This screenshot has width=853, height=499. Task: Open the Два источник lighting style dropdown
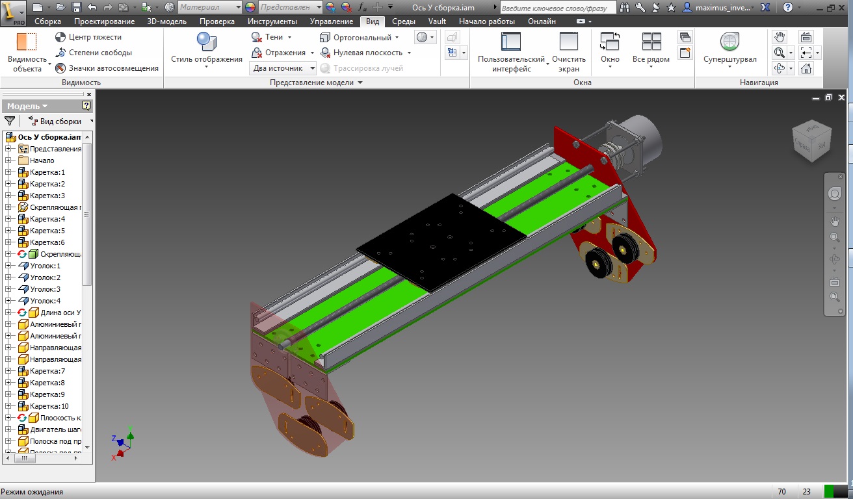[x=283, y=68]
